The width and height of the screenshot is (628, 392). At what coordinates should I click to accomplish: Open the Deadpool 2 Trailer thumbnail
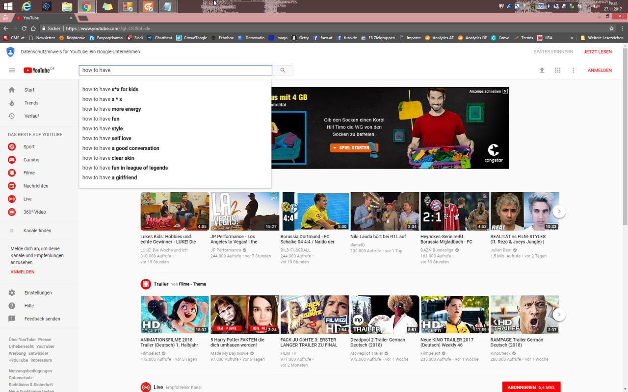click(x=385, y=315)
